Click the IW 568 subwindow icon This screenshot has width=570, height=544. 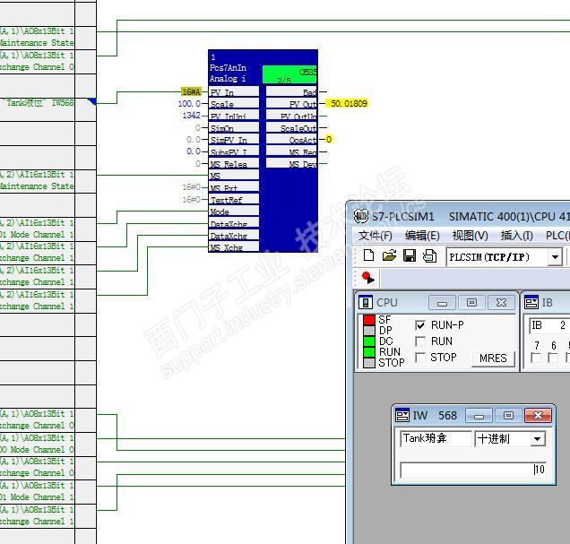402,415
